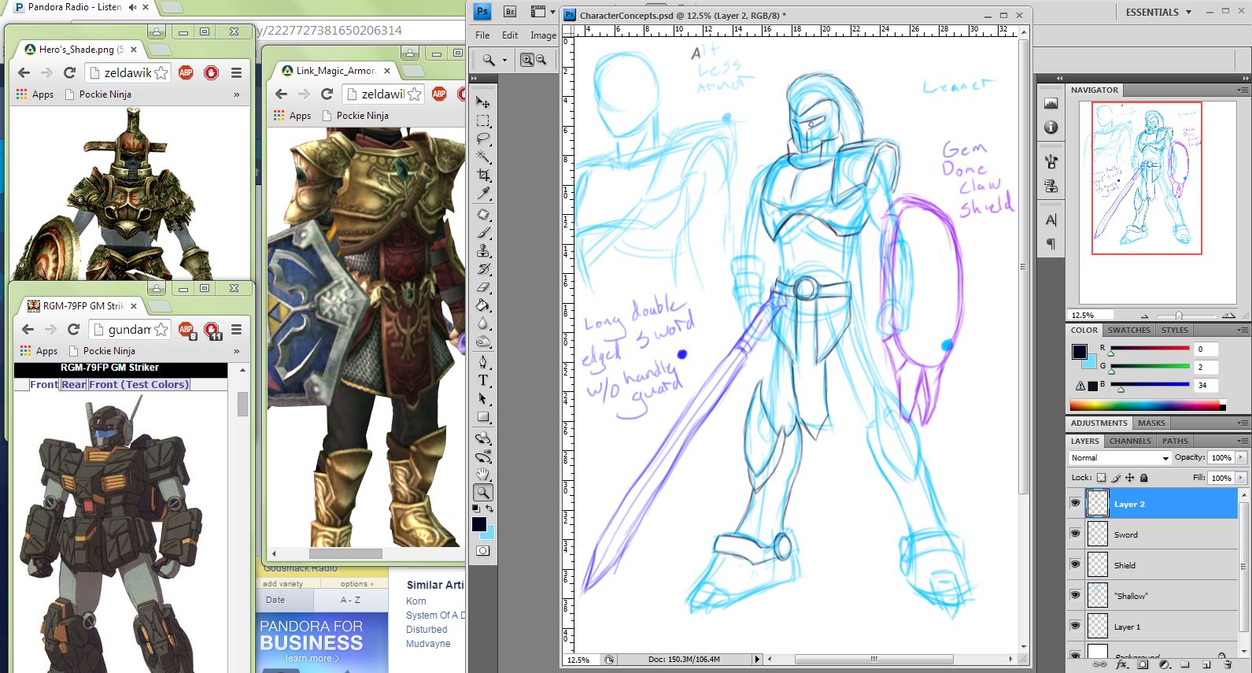Select the Path Selection tool
Image resolution: width=1252 pixels, height=673 pixels.
(x=483, y=398)
